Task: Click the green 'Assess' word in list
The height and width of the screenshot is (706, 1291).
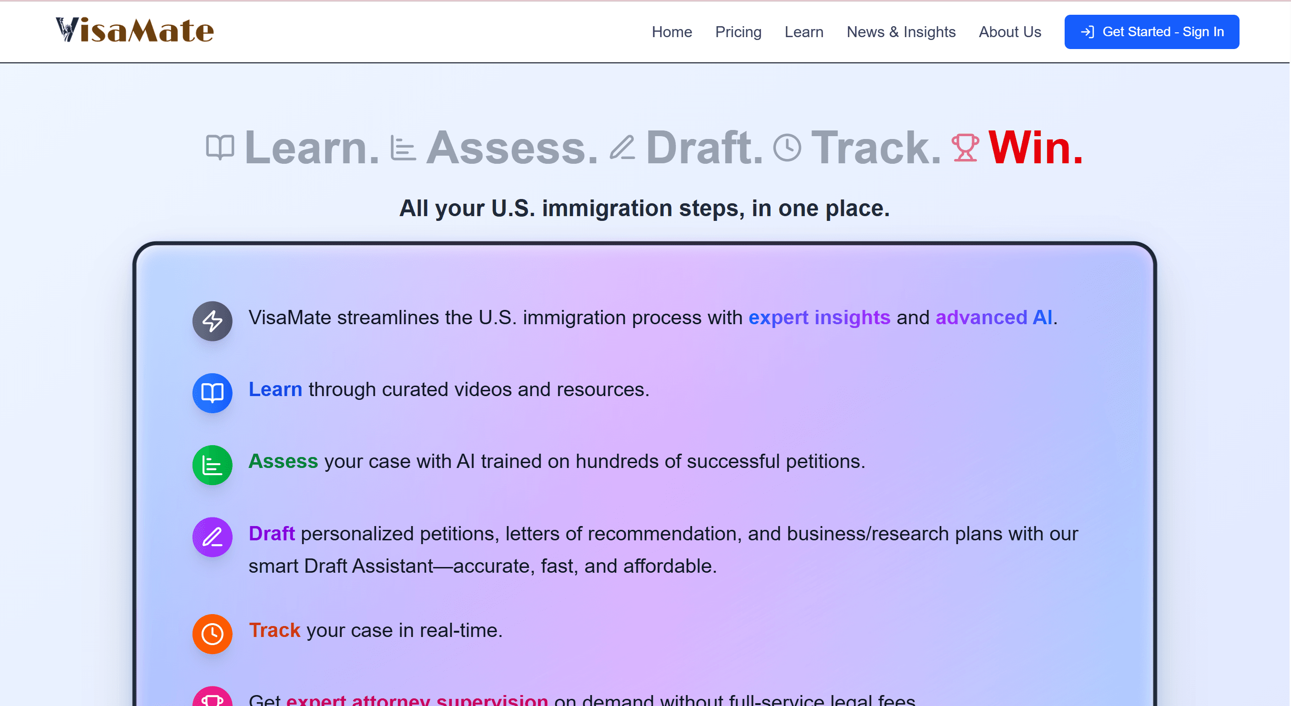Action: tap(283, 461)
